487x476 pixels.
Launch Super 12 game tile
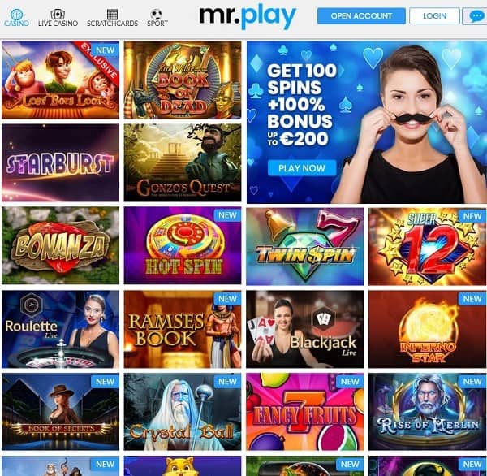(x=427, y=247)
